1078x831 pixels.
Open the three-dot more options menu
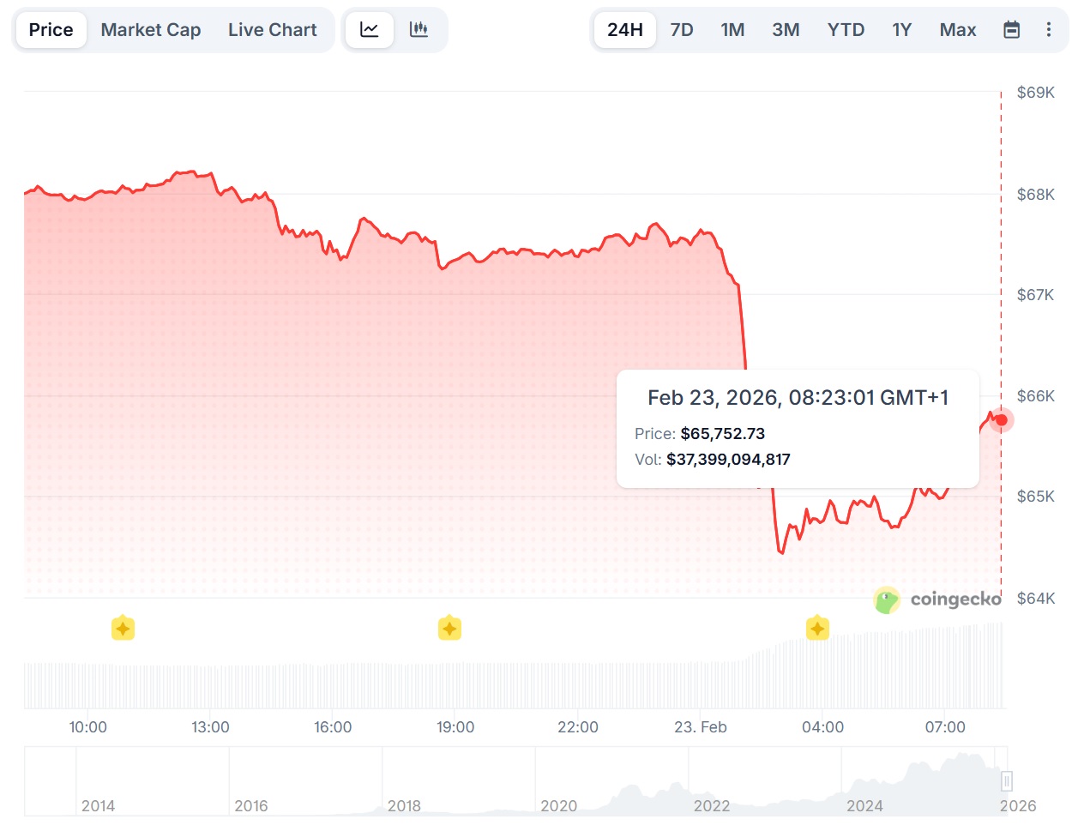click(x=1049, y=30)
